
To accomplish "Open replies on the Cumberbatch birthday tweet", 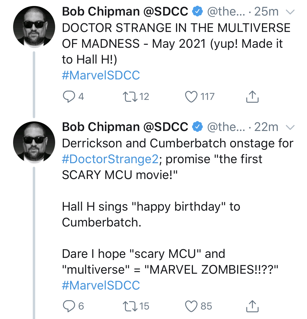I will (x=69, y=306).
